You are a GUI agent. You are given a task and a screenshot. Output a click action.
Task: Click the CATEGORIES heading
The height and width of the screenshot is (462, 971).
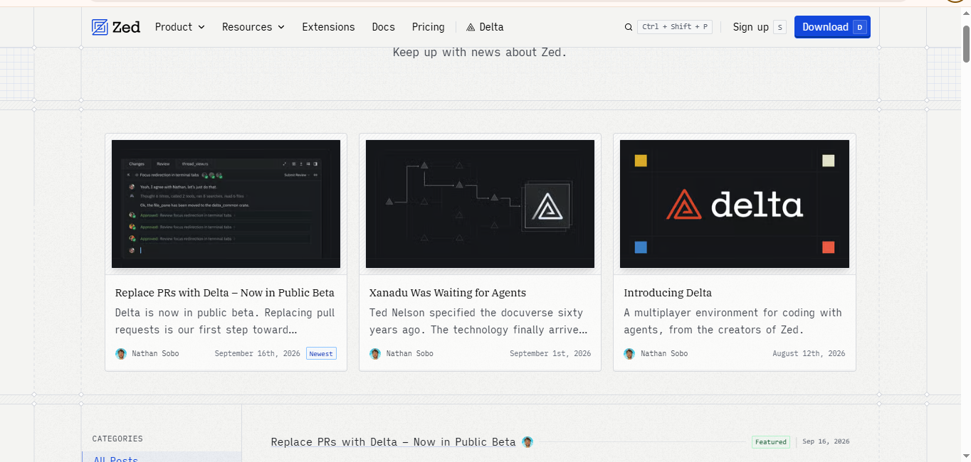(117, 439)
